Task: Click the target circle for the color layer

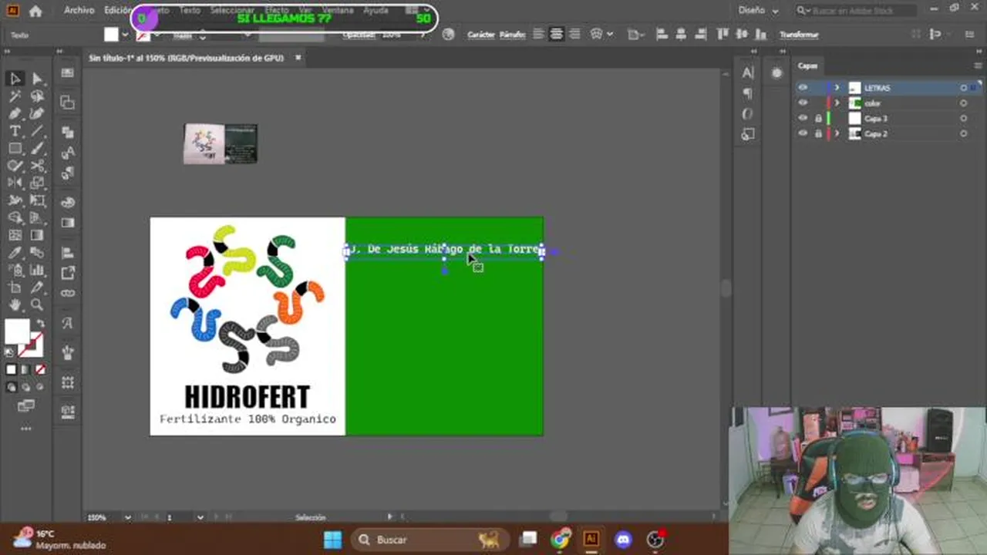Action: point(963,103)
